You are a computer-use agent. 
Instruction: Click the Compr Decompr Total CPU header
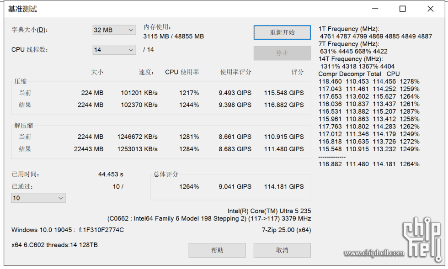coord(359,74)
